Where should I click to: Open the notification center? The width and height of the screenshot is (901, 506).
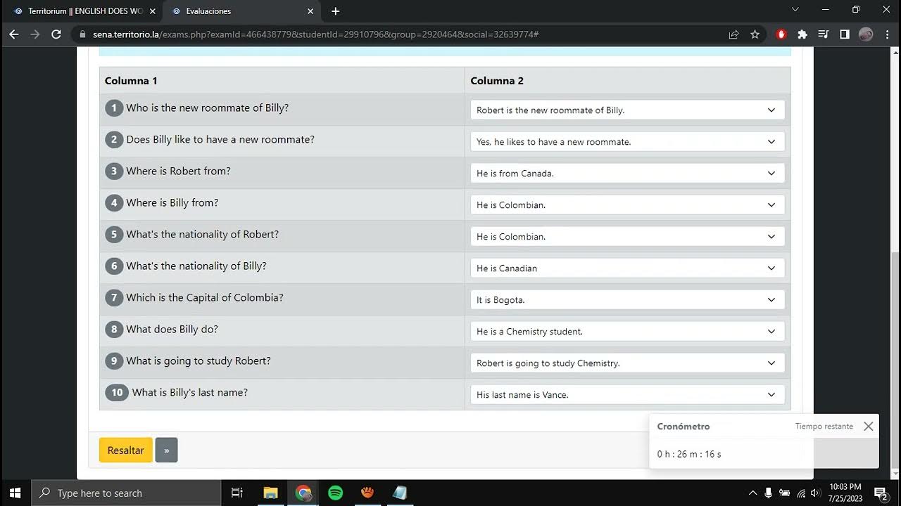881,493
